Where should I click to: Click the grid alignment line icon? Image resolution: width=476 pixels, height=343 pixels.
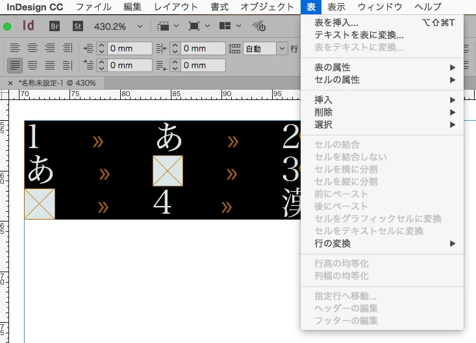tap(234, 49)
